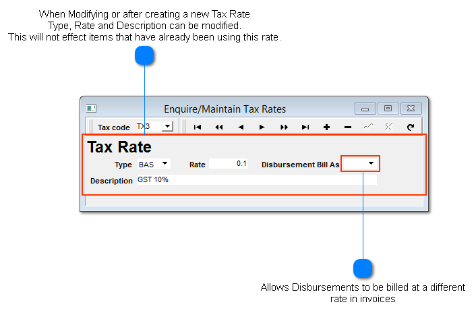
Task: Delete the tax rate with minus icon
Action: (x=348, y=127)
